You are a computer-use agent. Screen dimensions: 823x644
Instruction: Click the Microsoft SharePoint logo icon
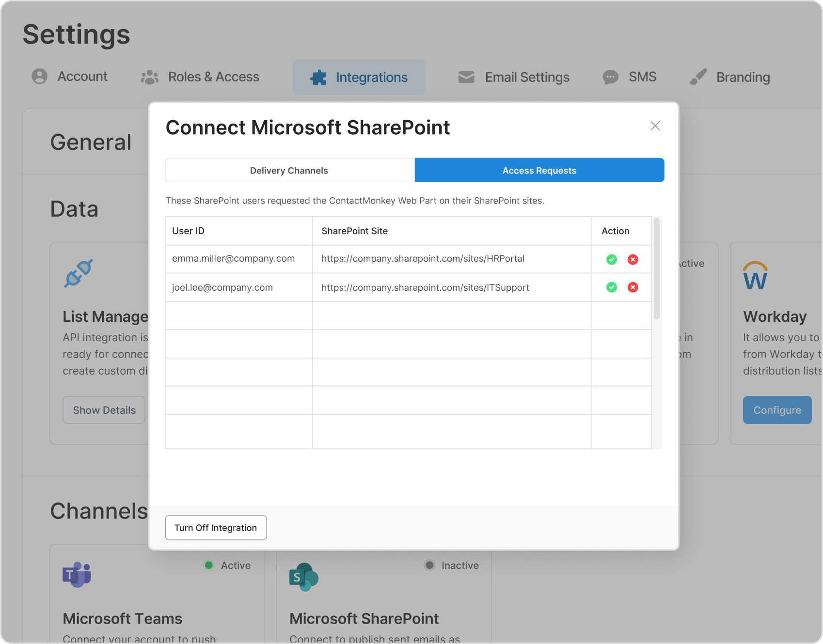(303, 577)
